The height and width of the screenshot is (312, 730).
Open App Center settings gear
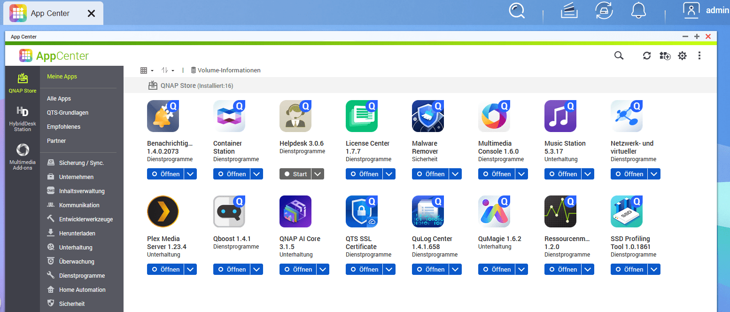(x=682, y=56)
